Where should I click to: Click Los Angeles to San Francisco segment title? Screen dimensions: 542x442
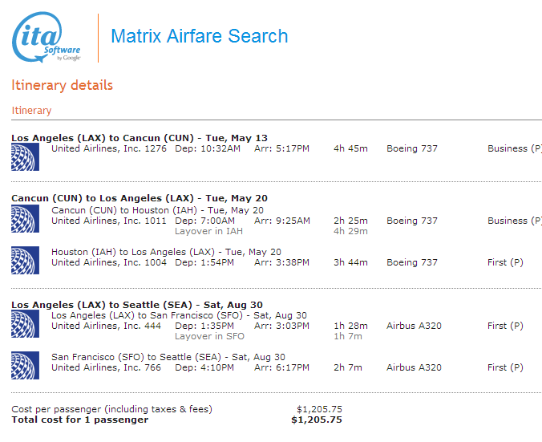click(179, 315)
